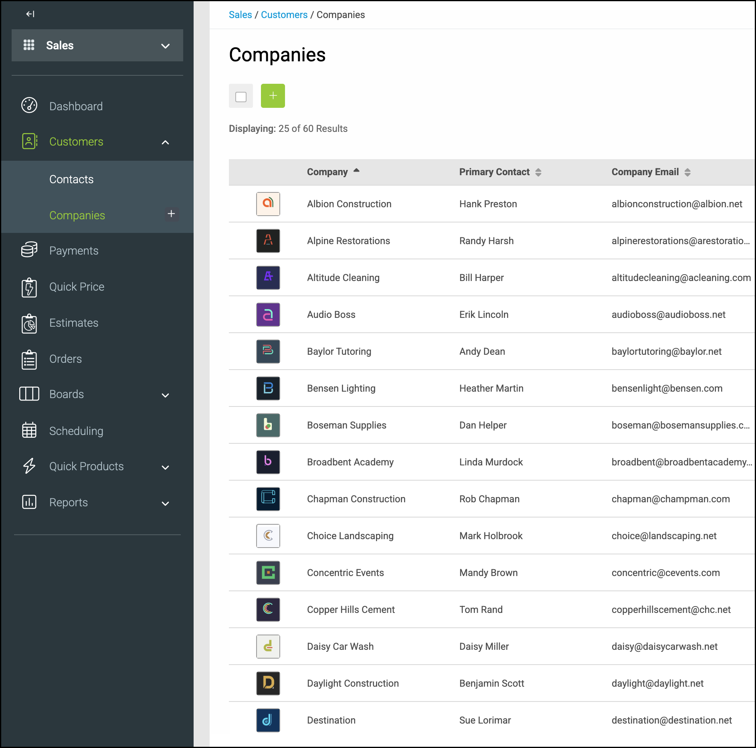Expand the Quick Products submenu chevron
This screenshot has height=748, width=756.
(165, 467)
